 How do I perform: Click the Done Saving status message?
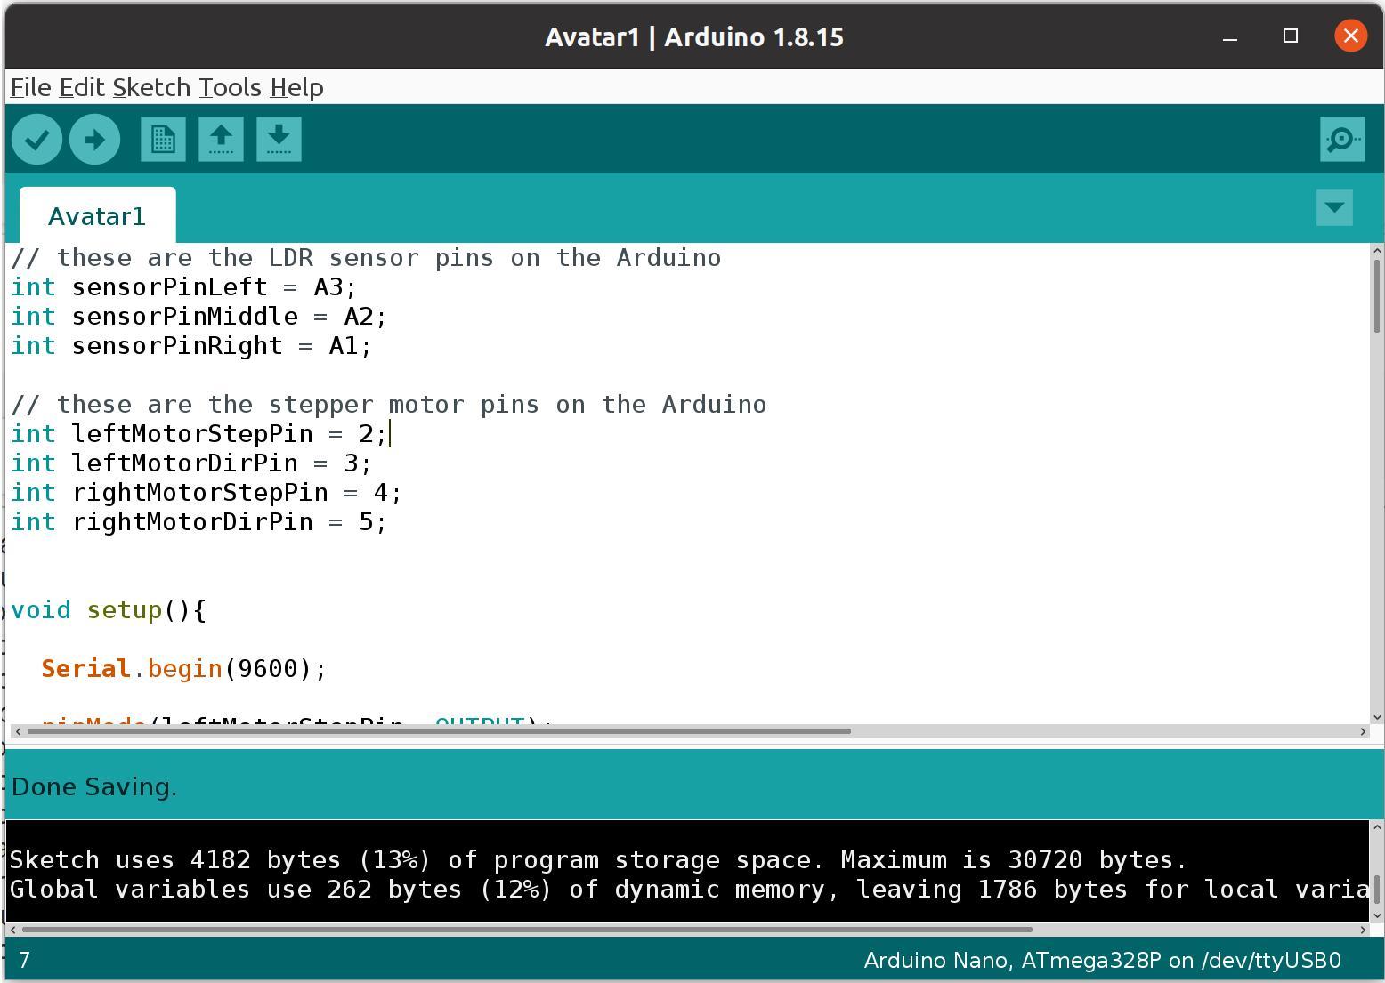coord(93,786)
